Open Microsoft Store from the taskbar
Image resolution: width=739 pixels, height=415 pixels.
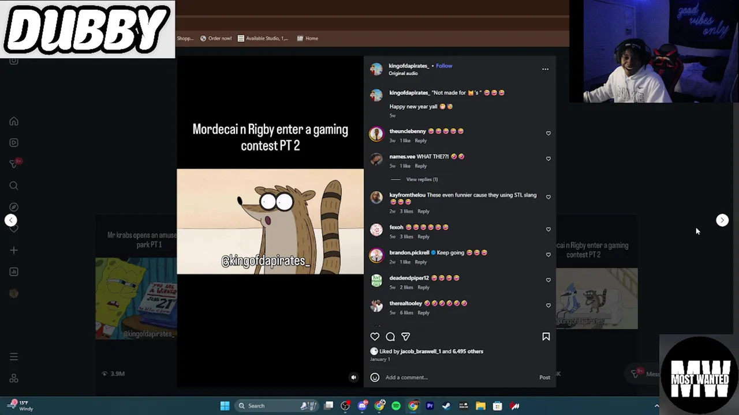tap(497, 406)
